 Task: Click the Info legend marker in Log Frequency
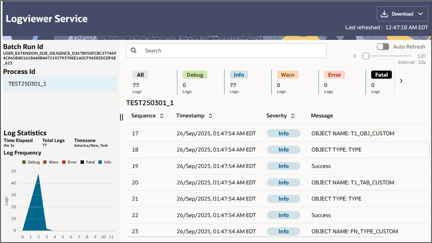coord(100,162)
